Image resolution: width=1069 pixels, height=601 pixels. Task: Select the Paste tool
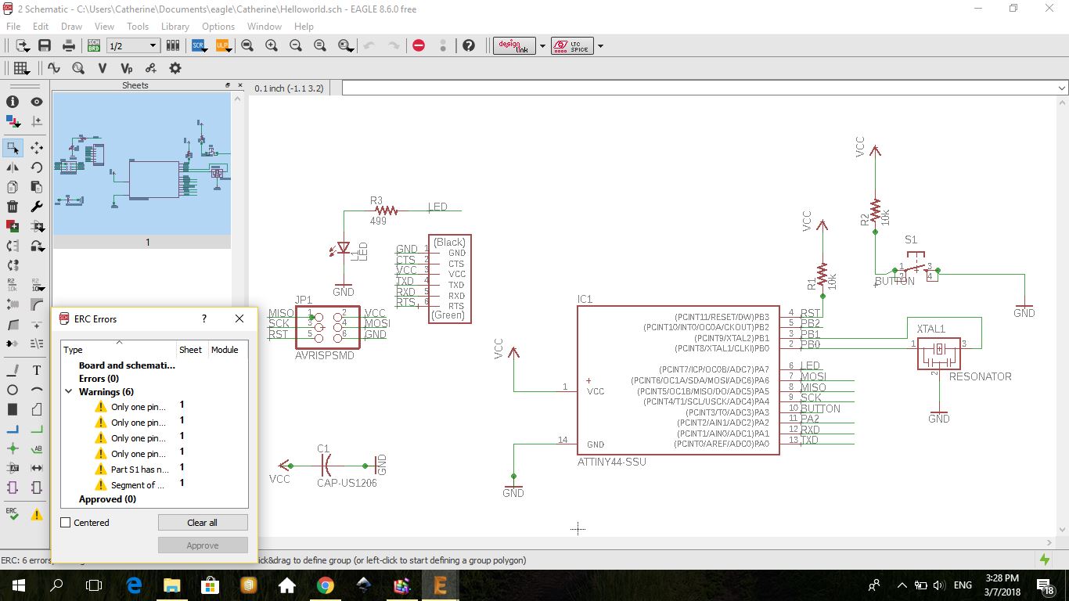pos(37,187)
